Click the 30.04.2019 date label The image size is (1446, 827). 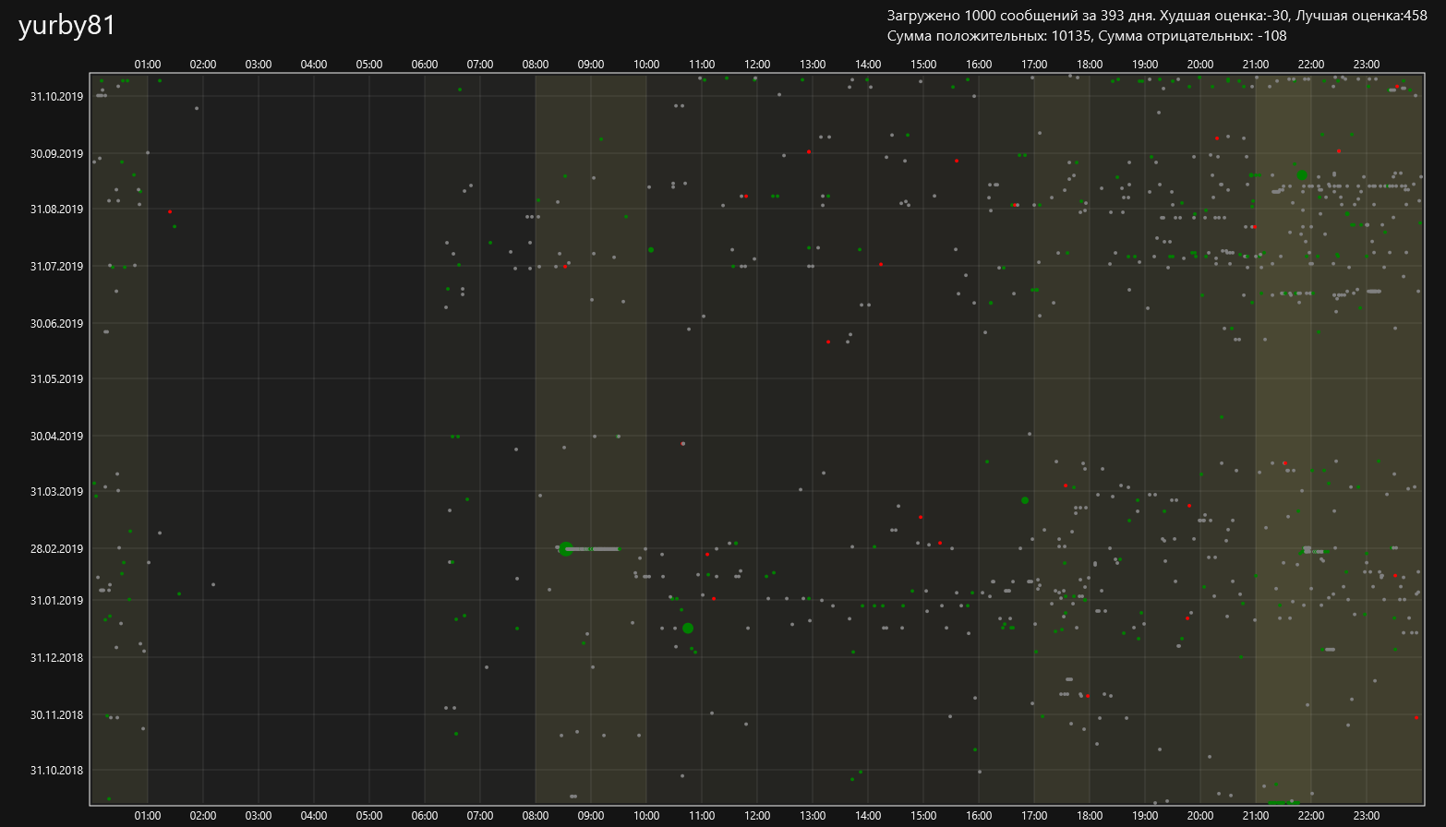pos(56,437)
